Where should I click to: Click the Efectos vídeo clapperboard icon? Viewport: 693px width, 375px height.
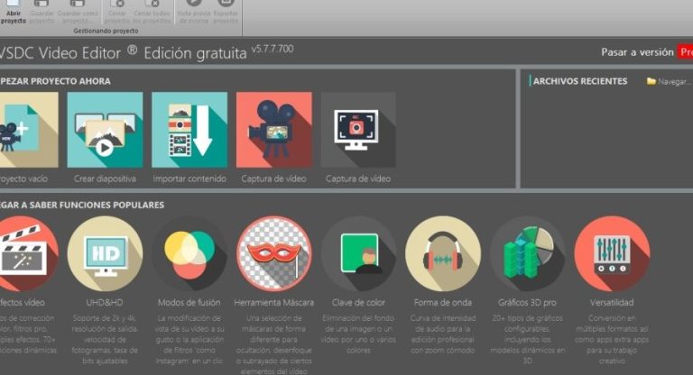coord(27,254)
